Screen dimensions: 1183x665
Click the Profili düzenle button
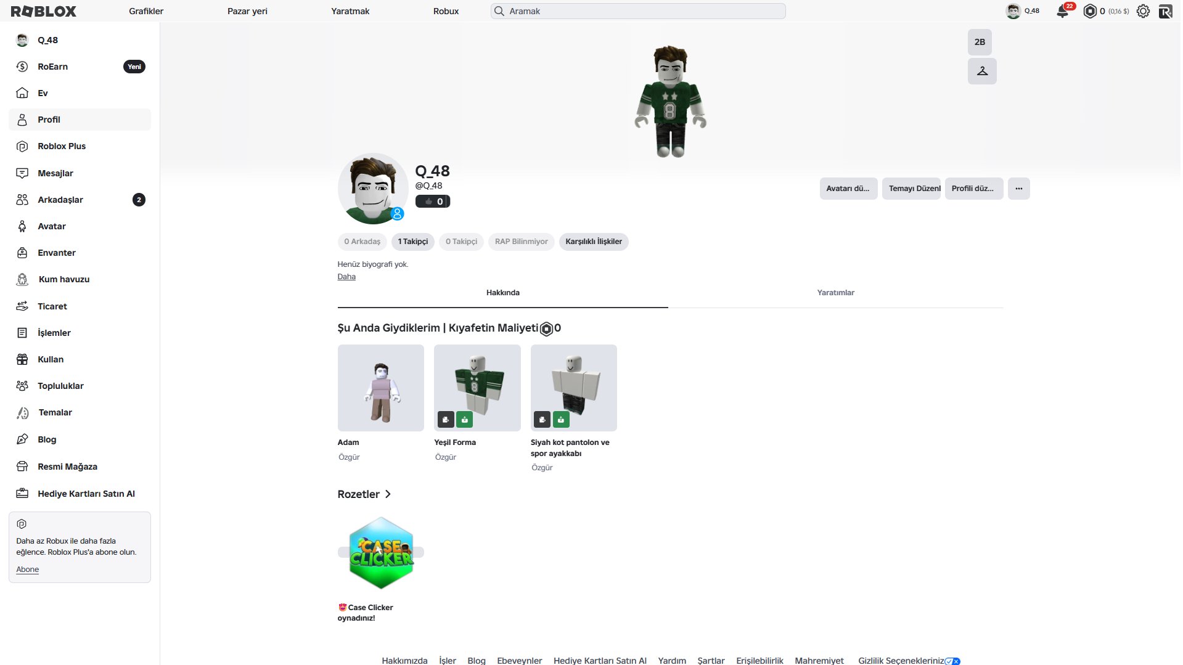(x=973, y=189)
